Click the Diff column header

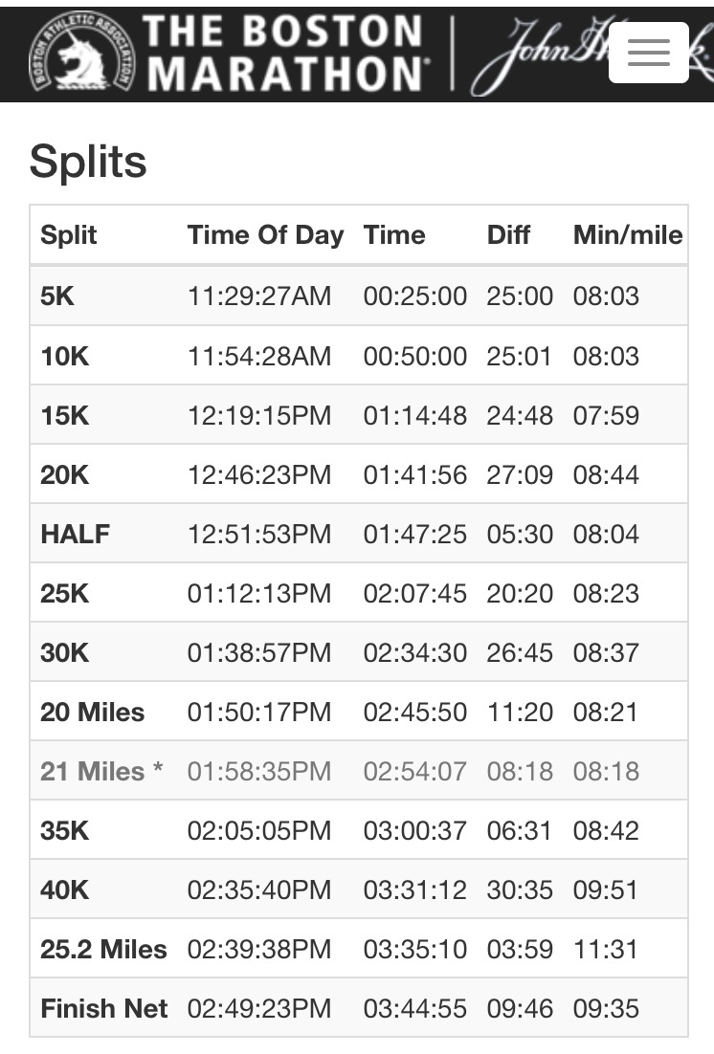508,235
